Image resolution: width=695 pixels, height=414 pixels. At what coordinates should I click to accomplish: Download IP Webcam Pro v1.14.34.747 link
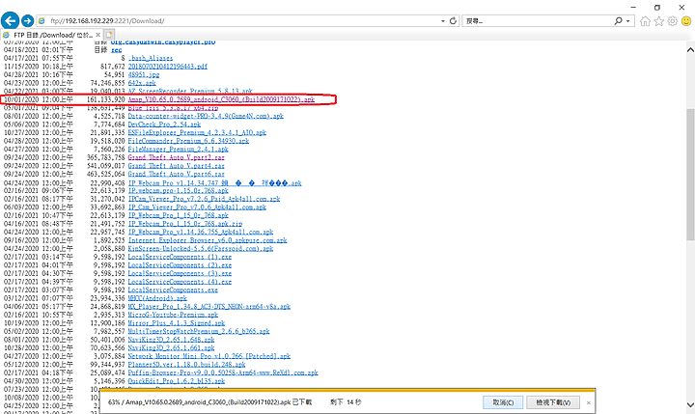click(215, 183)
